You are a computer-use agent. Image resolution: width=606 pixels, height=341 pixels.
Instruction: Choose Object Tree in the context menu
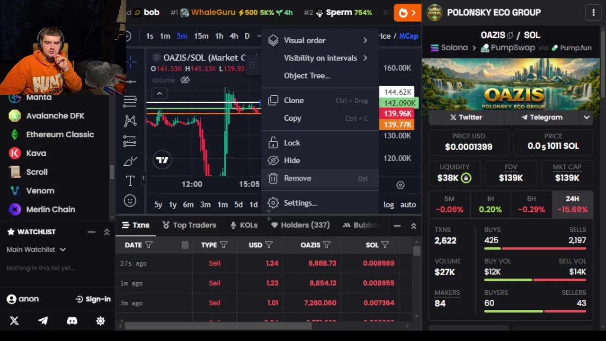click(320, 76)
